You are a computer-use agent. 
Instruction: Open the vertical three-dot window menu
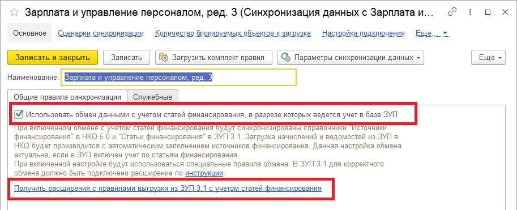tap(471, 12)
